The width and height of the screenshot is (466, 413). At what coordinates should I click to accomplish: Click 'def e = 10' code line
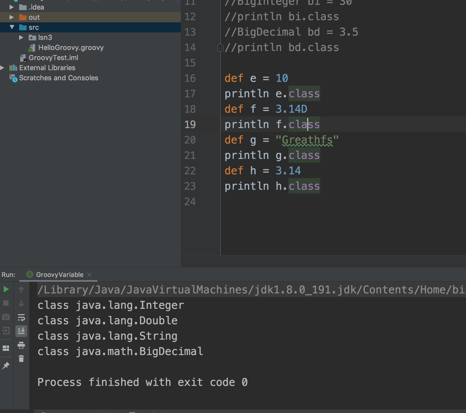point(256,78)
